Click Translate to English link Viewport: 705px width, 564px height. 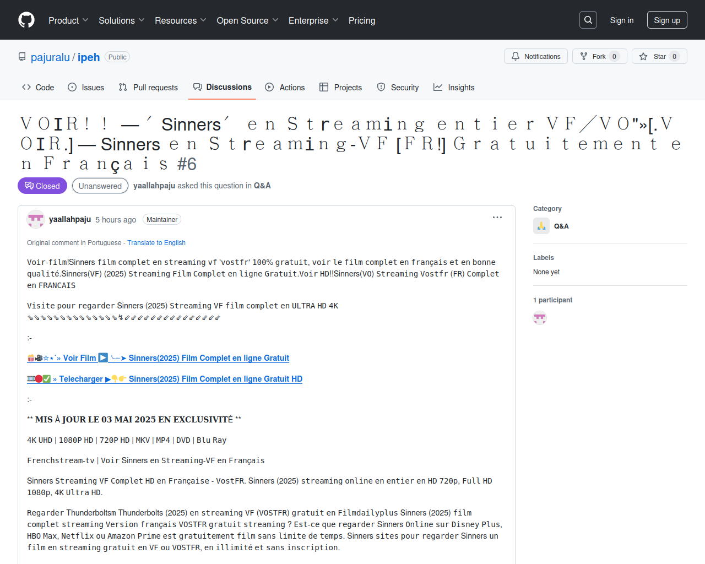156,243
